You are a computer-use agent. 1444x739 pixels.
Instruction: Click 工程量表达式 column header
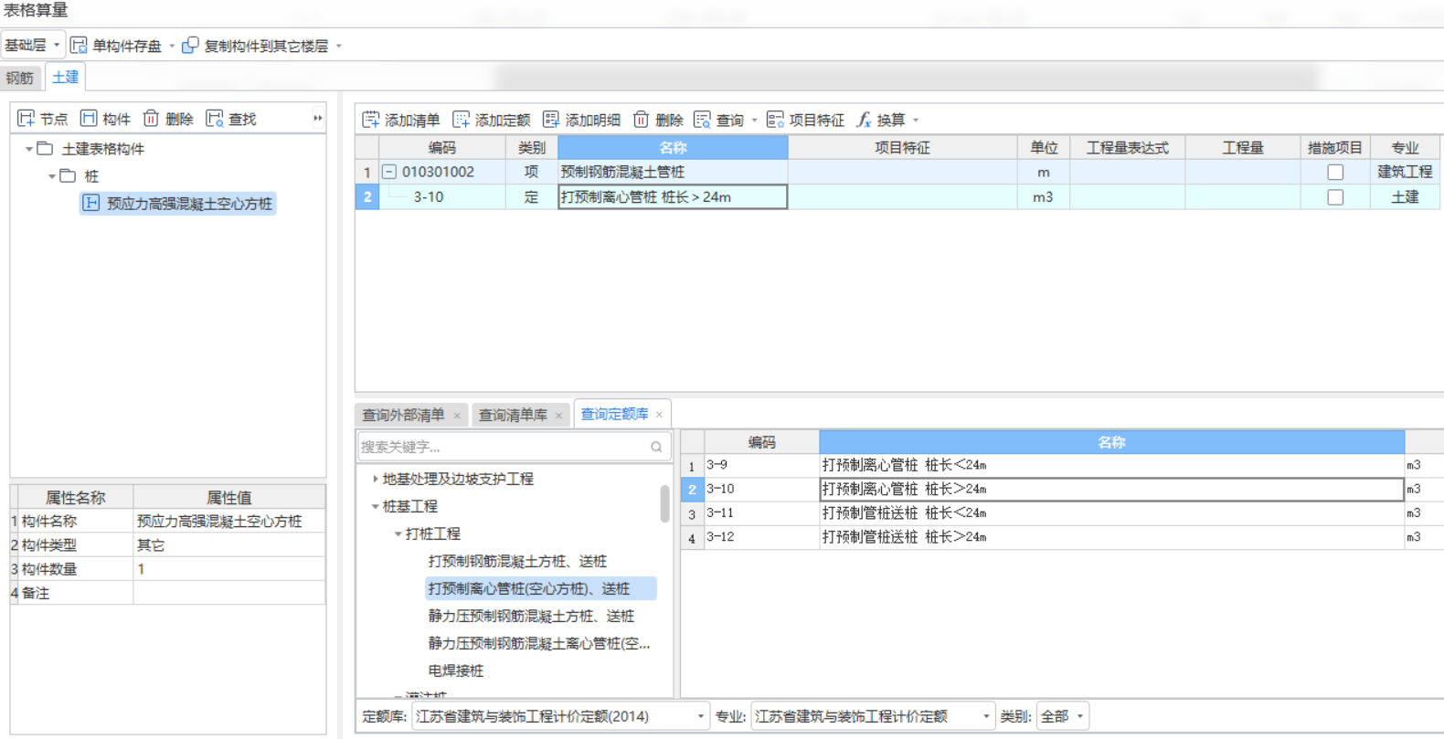pos(1128,147)
